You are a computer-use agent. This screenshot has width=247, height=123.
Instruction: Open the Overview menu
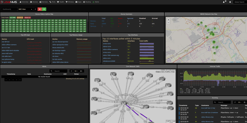click(x=24, y=2)
